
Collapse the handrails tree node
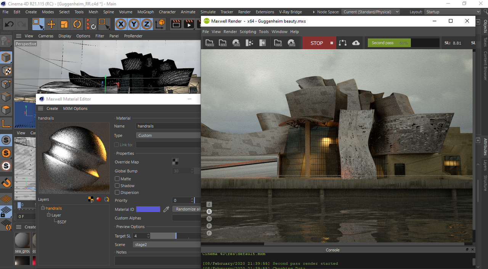click(43, 208)
